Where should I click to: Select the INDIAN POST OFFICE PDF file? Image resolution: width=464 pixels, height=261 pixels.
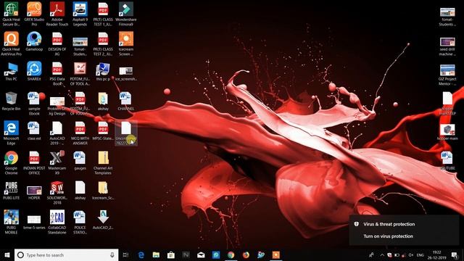point(34,162)
